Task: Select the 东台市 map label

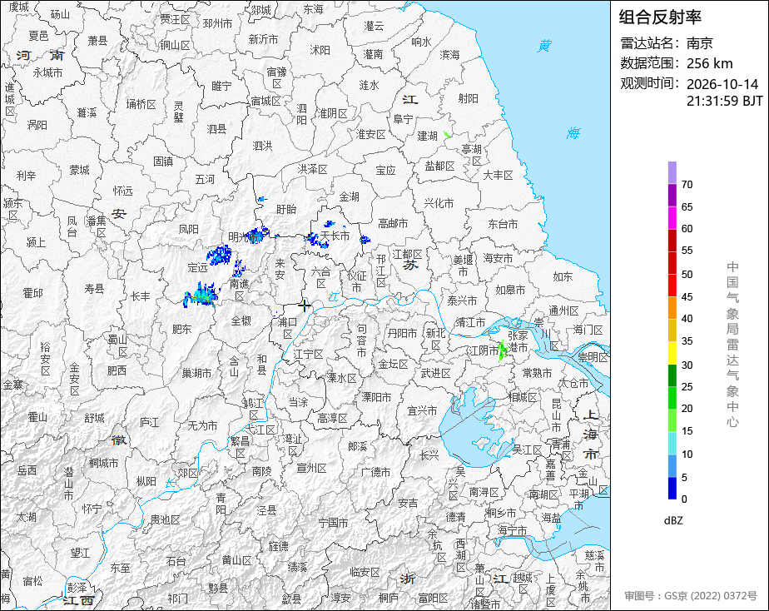Action: tap(503, 224)
